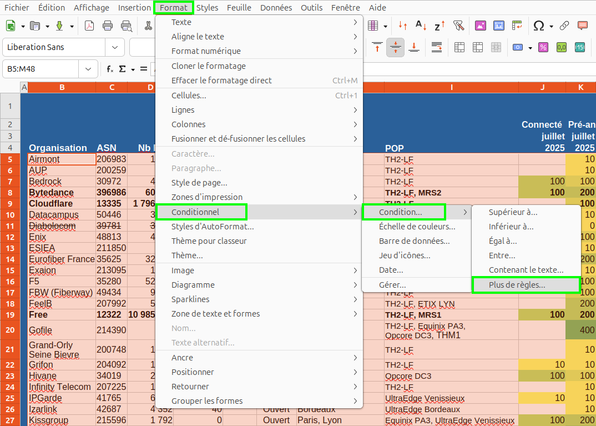The width and height of the screenshot is (596, 426).
Task: Format as percent with the % icon
Action: [543, 48]
